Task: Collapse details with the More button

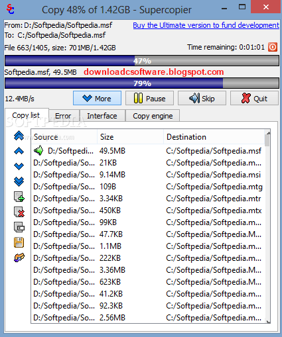Action: [x=97, y=98]
